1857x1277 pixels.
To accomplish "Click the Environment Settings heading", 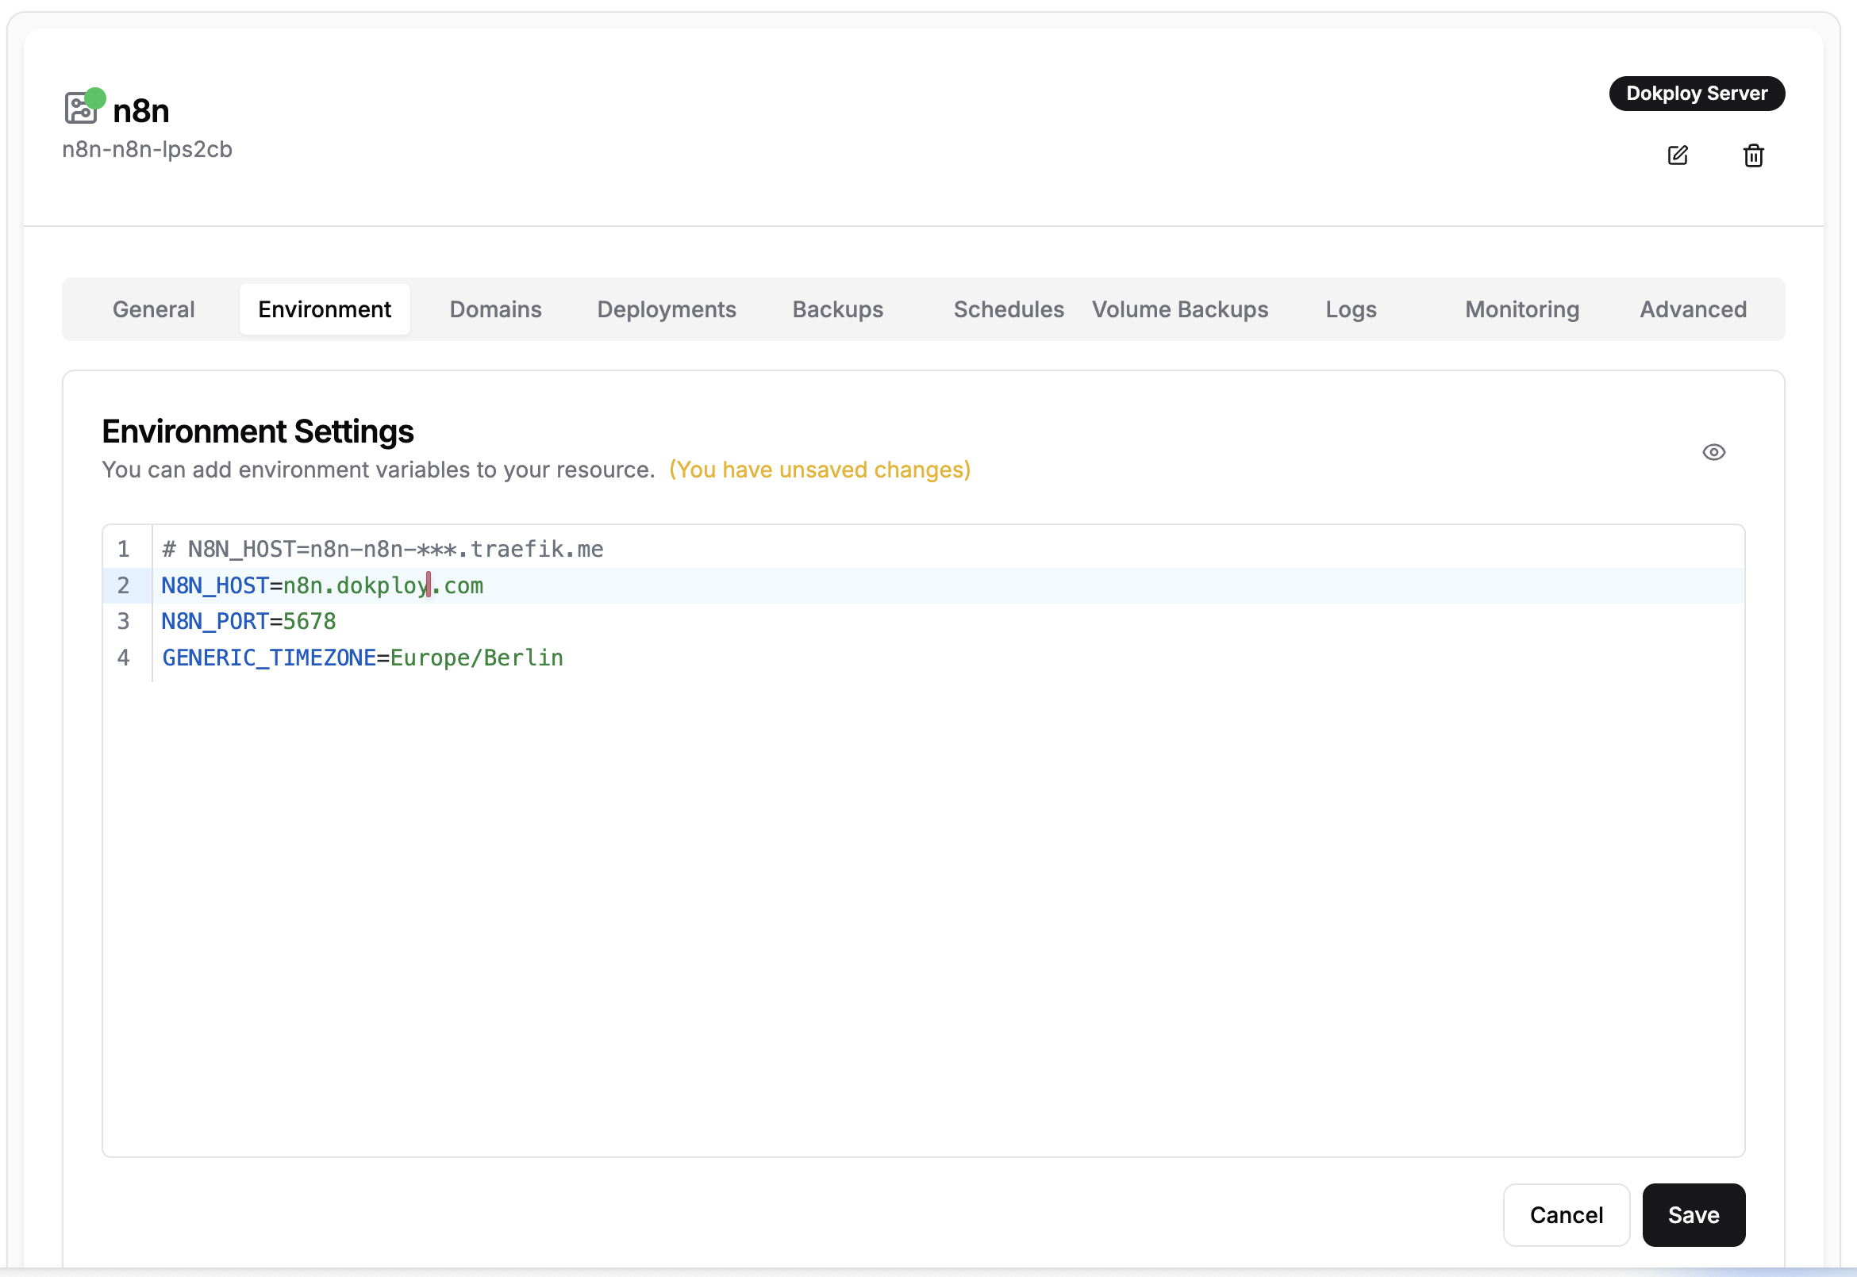I will click(258, 431).
